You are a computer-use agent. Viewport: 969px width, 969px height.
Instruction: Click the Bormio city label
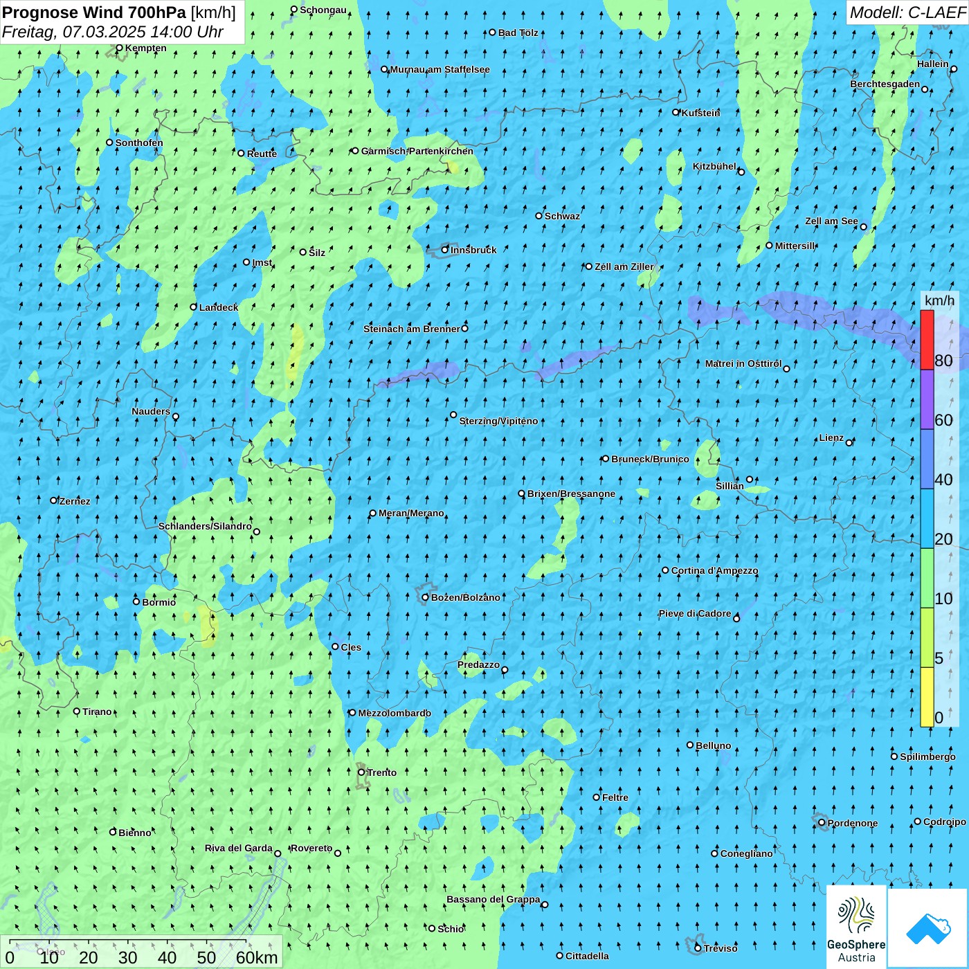159,602
